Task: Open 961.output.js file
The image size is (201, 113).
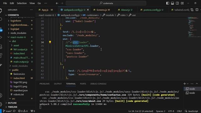Action: (20, 49)
